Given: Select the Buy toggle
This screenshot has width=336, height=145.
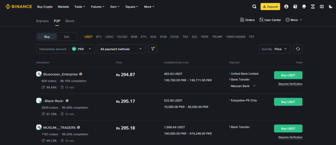Looking at the screenshot, I should pyautogui.click(x=47, y=37).
